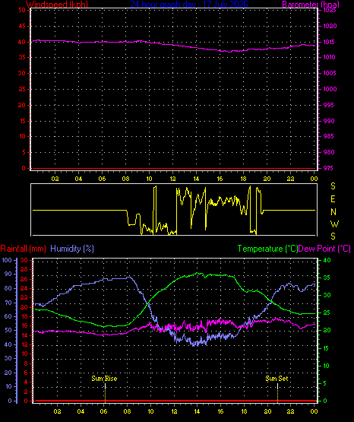
Task: Click red windspeed axis value 45
Action: coord(22,26)
